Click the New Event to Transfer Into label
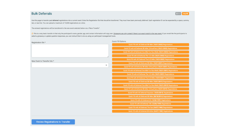 [43, 61]
